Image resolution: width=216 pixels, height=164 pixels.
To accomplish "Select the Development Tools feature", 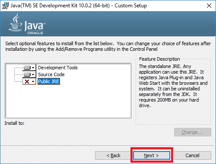I will coord(58,68).
